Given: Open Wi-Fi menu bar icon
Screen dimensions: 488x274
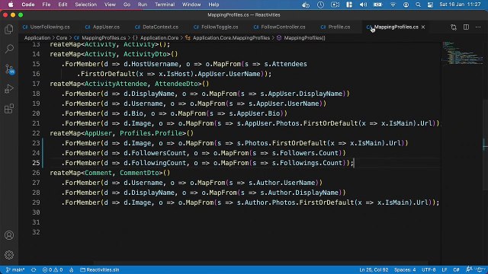Looking at the screenshot, I should click(393, 5).
